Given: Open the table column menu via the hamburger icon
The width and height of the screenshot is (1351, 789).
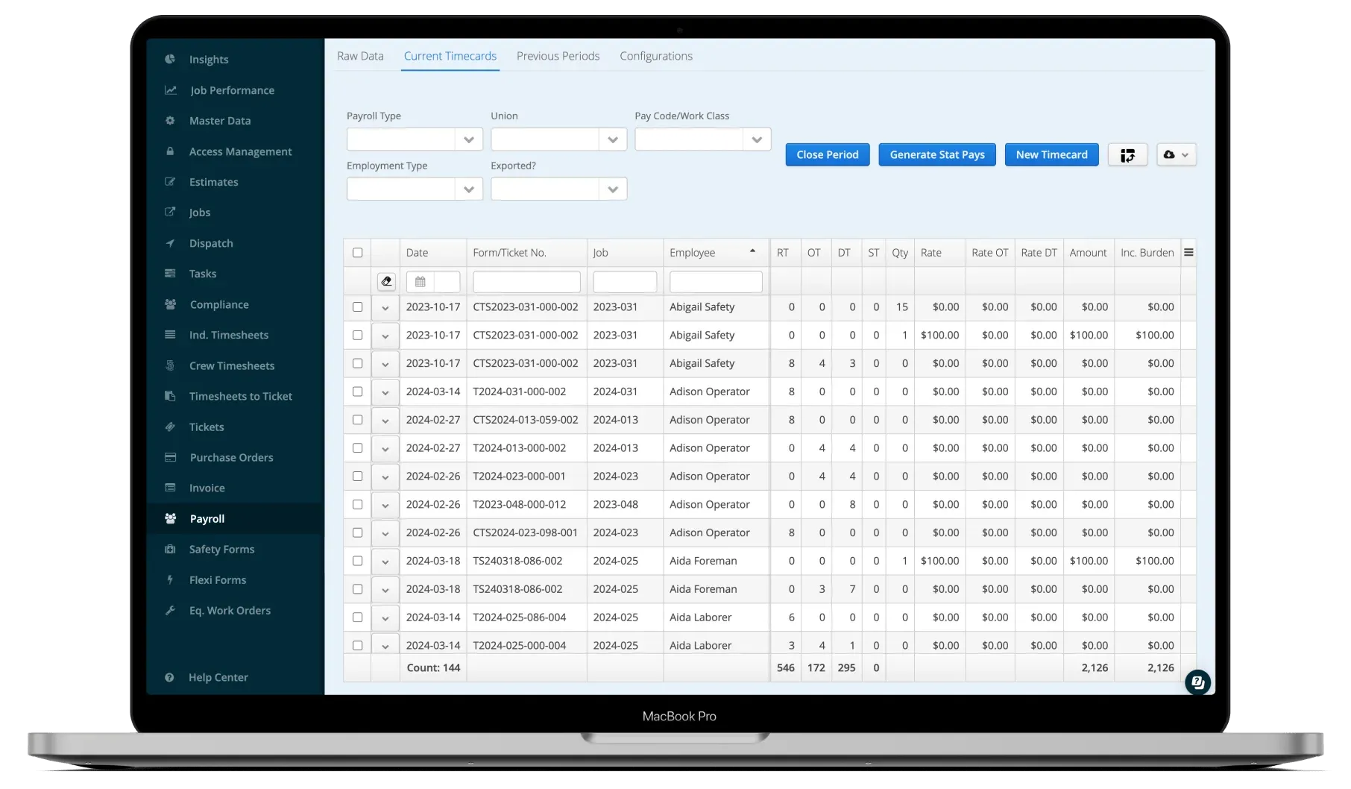Looking at the screenshot, I should (x=1188, y=252).
